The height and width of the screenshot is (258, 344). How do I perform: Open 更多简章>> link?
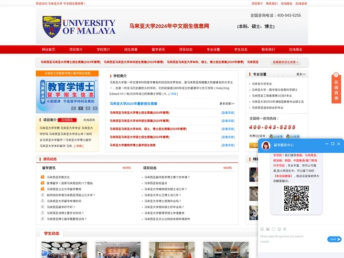click(227, 104)
